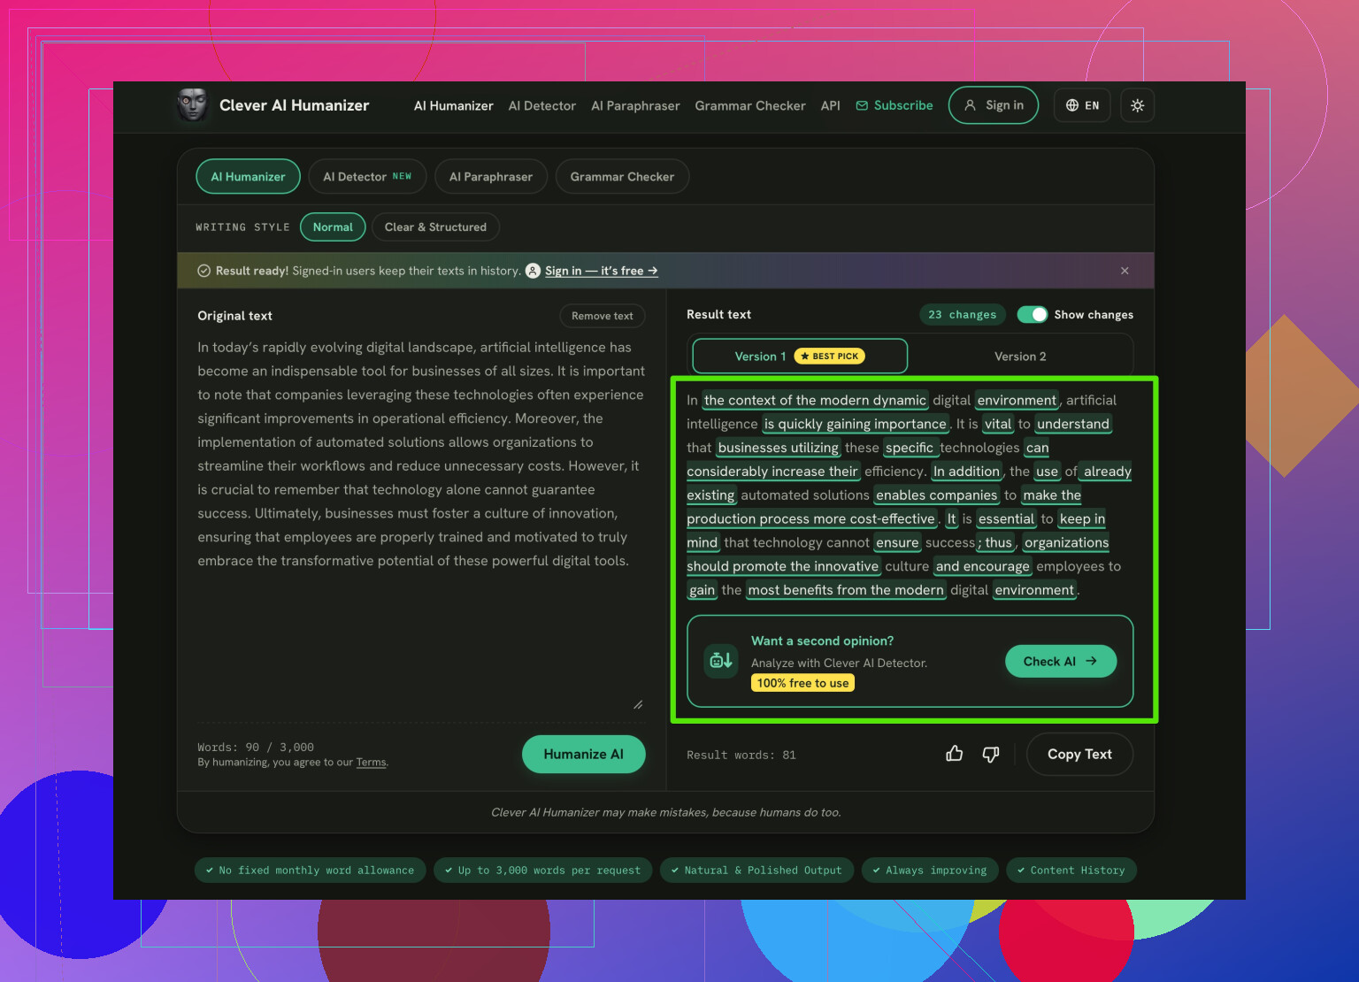Open API from the top navigation
1359x982 pixels.
click(x=830, y=105)
